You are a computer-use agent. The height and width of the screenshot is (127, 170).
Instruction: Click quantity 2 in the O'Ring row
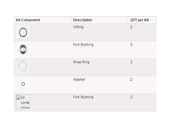pos(131,27)
